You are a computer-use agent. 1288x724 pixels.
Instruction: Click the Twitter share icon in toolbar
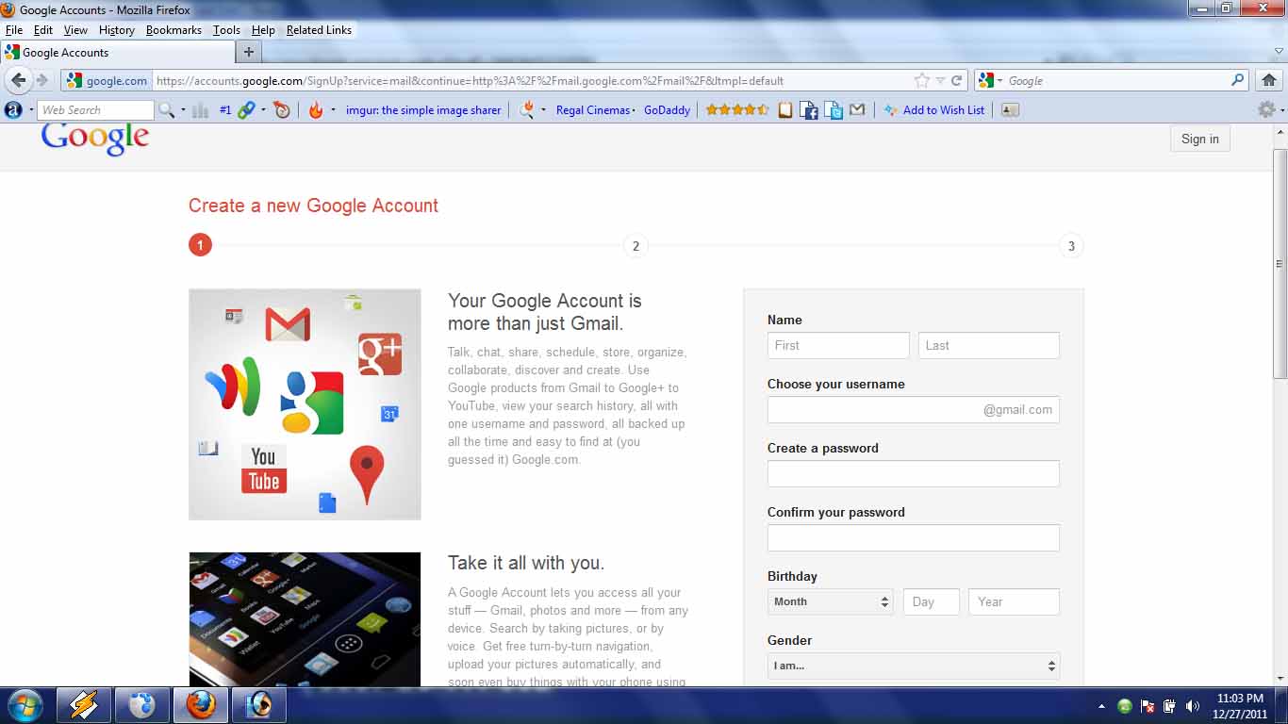[x=834, y=110]
